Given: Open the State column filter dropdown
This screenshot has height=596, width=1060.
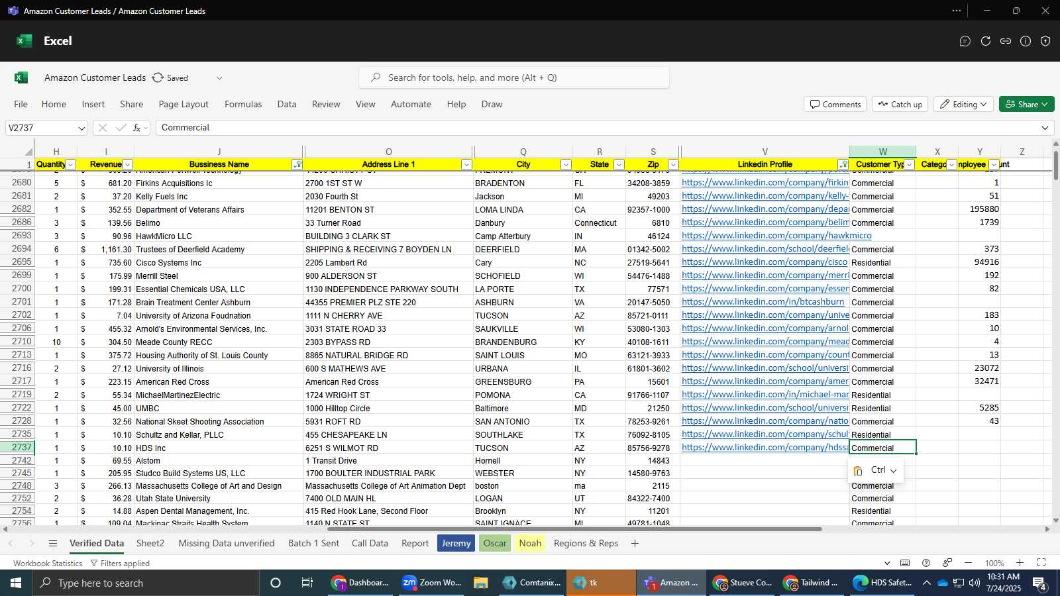Looking at the screenshot, I should (619, 164).
